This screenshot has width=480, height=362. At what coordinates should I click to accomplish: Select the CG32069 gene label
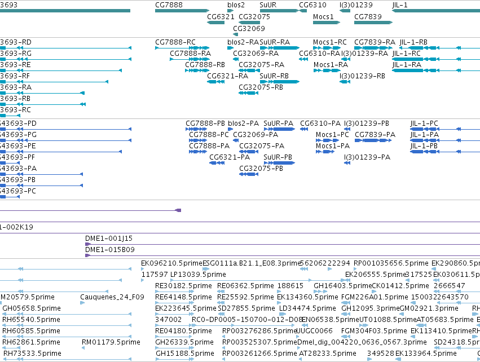pyautogui.click(x=249, y=28)
